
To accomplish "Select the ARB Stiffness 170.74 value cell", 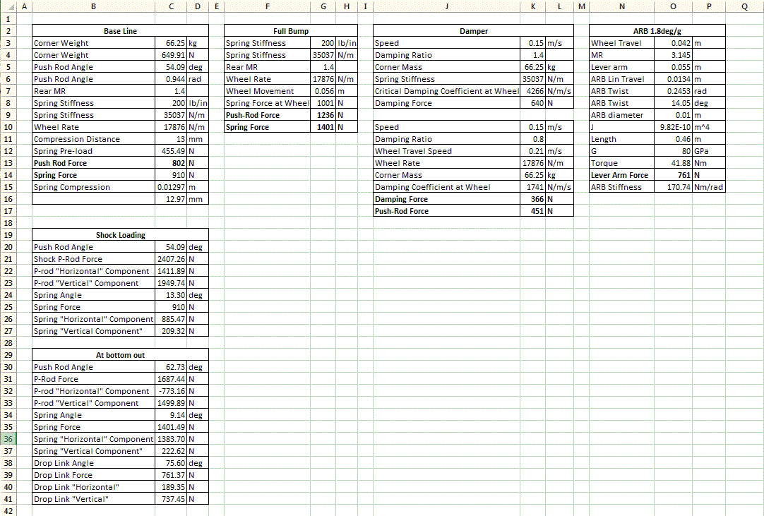I will [673, 187].
